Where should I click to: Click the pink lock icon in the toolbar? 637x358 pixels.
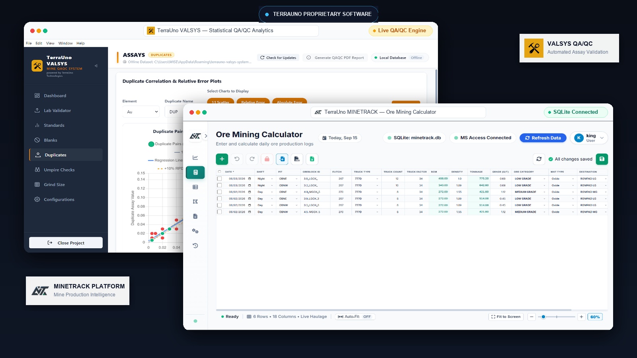267,159
